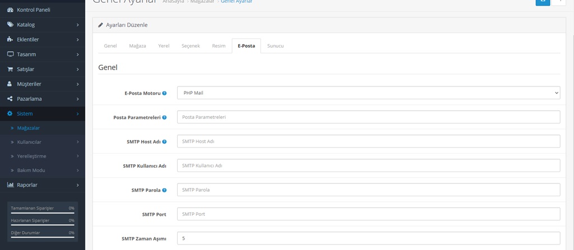Click the Hazırlanan Siparişler progress bar
This screenshot has width=574, height=250.
tap(43, 225)
